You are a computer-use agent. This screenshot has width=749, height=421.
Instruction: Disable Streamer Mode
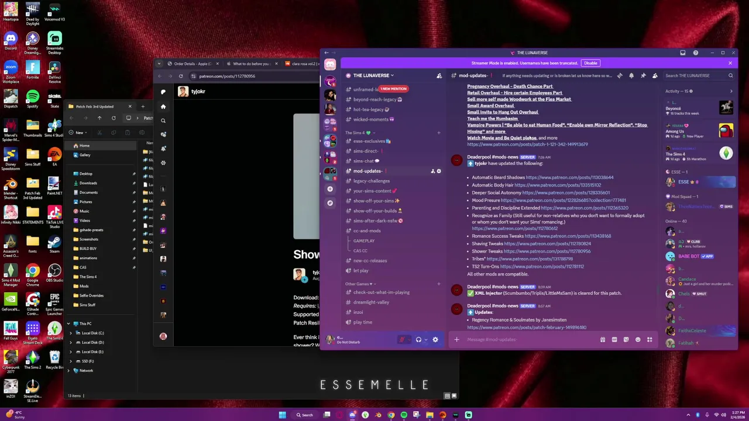(590, 63)
